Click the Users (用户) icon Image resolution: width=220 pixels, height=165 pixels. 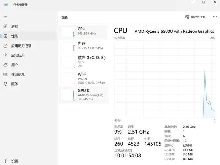tap(5, 65)
